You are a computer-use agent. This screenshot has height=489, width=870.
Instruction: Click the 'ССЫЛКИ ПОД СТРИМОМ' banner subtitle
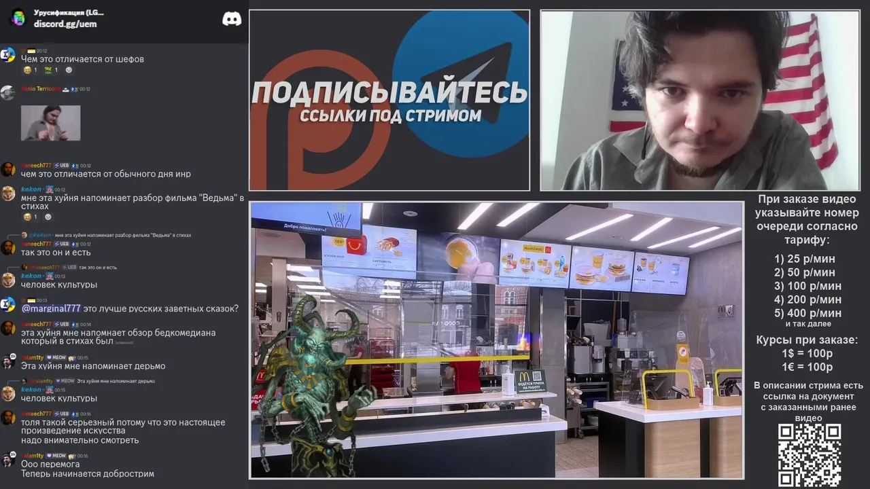tap(391, 115)
